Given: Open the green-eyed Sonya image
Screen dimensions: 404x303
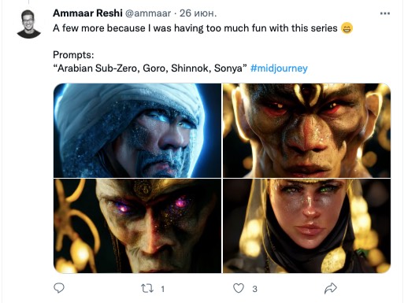Looking at the screenshot, I should tap(306, 226).
